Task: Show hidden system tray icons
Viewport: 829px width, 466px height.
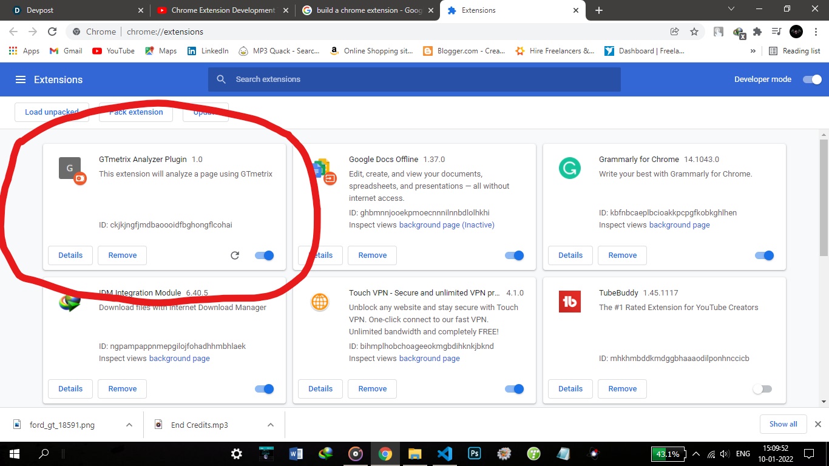Action: pyautogui.click(x=696, y=454)
